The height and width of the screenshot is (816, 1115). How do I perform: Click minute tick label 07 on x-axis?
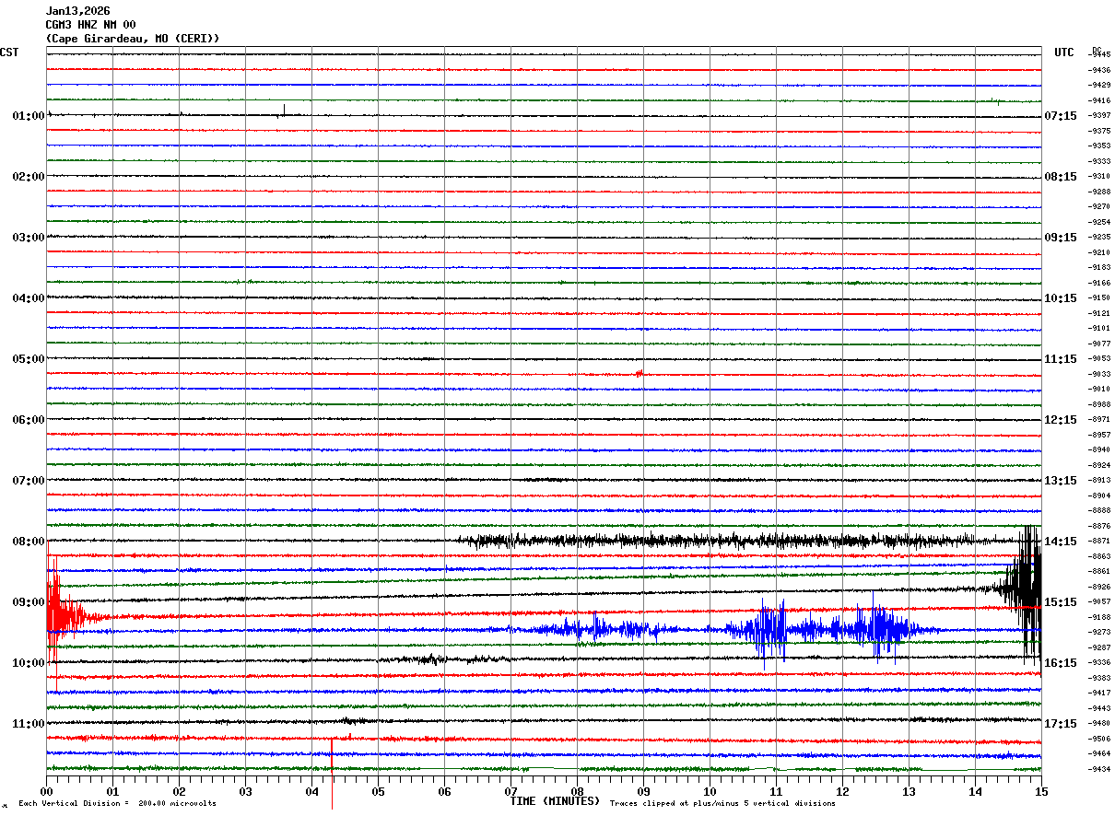[x=511, y=791]
